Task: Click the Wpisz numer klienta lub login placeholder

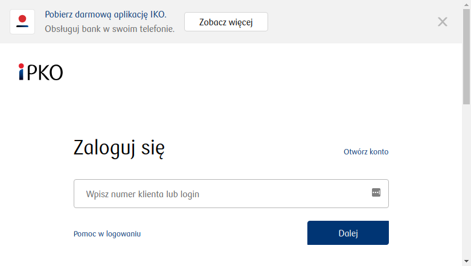Action: (143, 194)
